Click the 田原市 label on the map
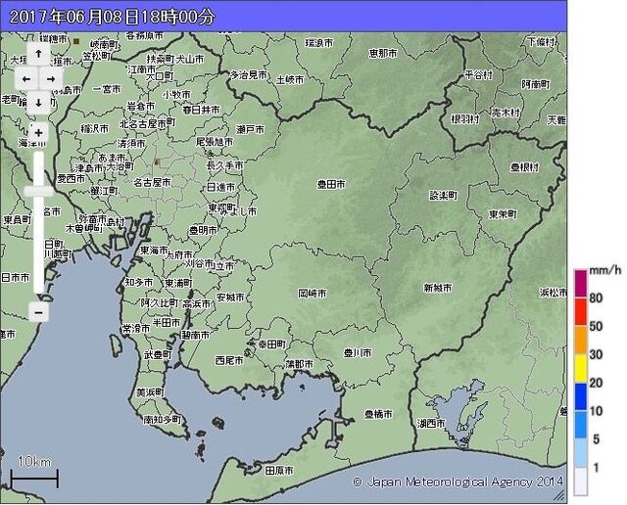This screenshot has width=627, height=505. click(x=279, y=471)
